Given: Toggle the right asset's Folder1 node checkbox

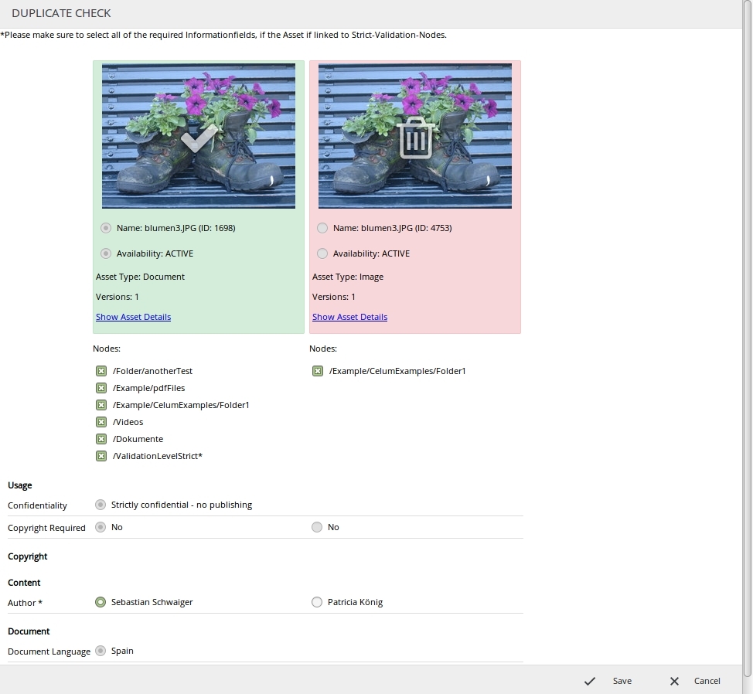Looking at the screenshot, I should coord(318,371).
